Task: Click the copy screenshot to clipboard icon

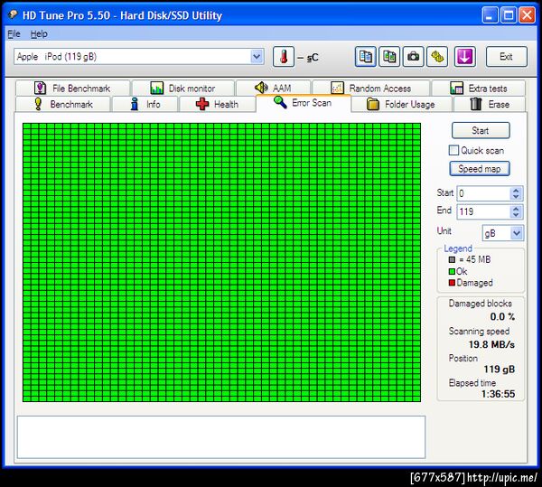Action: pyautogui.click(x=389, y=57)
